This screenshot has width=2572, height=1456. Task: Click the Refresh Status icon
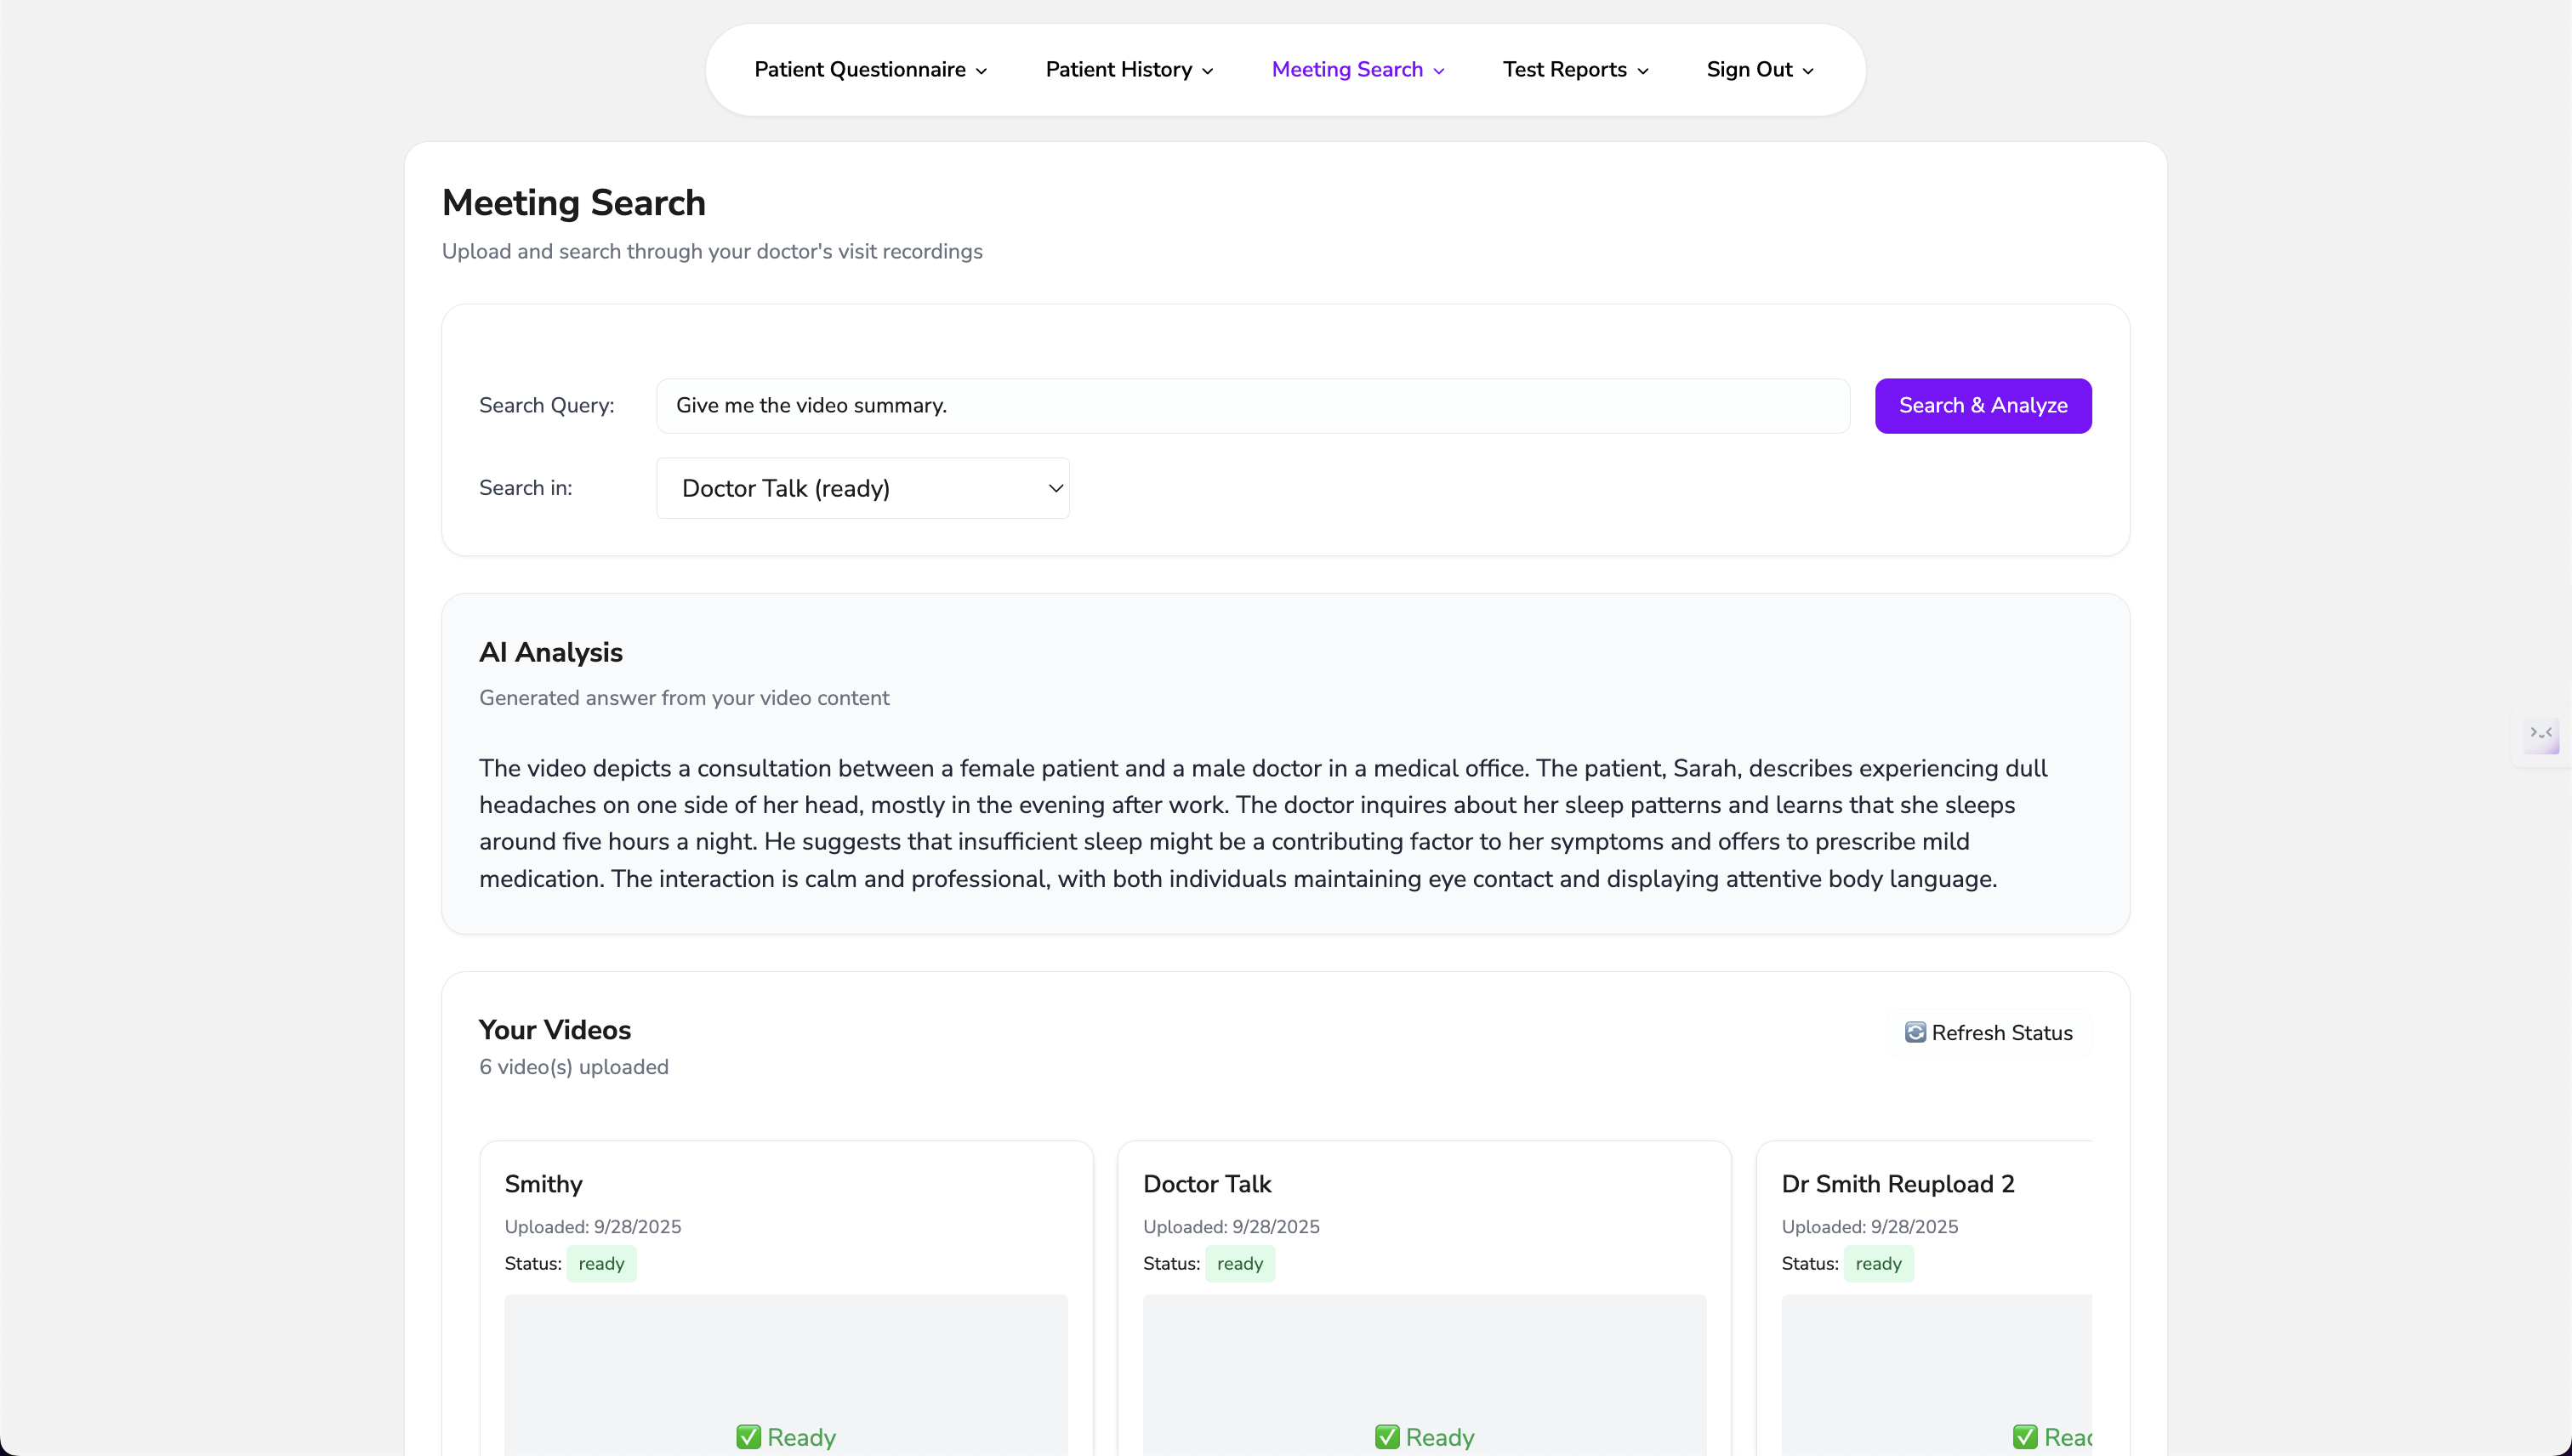pos(1915,1032)
